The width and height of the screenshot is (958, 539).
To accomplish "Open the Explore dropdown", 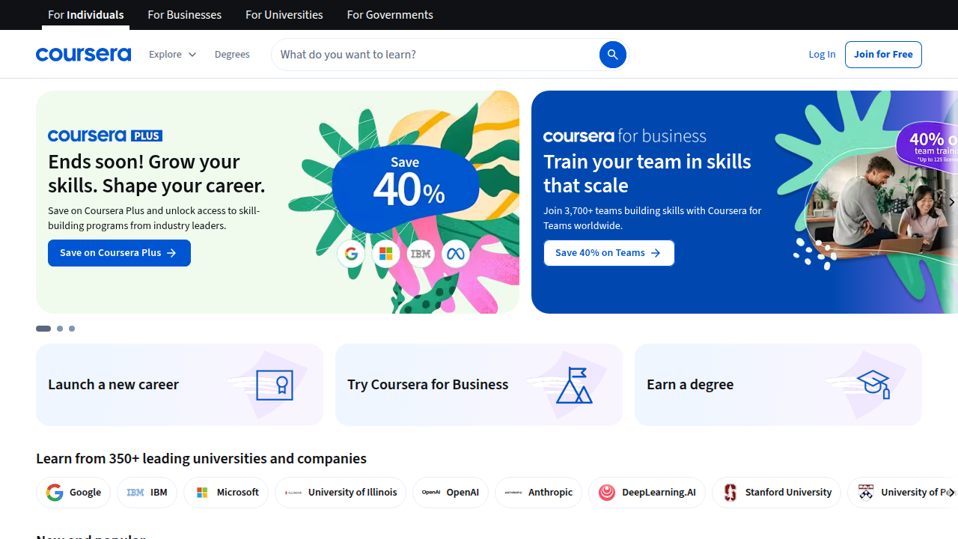I will pyautogui.click(x=172, y=54).
